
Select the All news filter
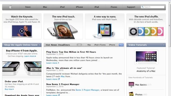(x=79, y=45)
